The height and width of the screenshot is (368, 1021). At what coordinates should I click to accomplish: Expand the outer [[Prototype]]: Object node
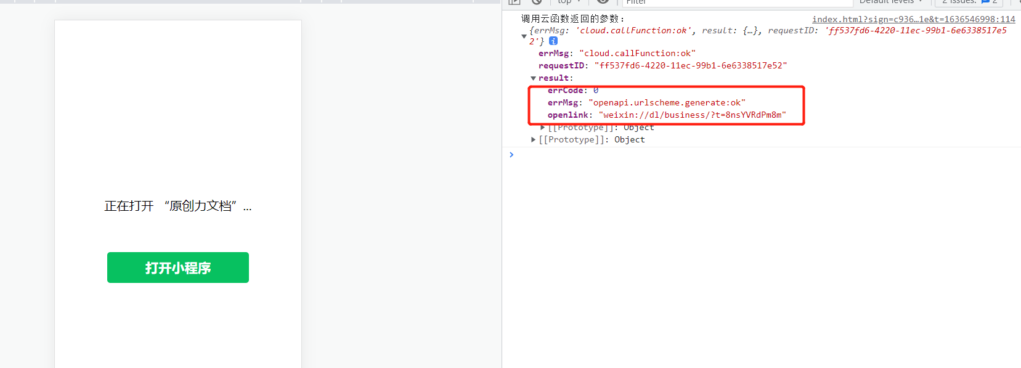coord(533,140)
